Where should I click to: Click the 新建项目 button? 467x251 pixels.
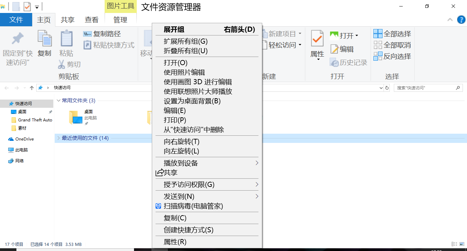point(281,33)
